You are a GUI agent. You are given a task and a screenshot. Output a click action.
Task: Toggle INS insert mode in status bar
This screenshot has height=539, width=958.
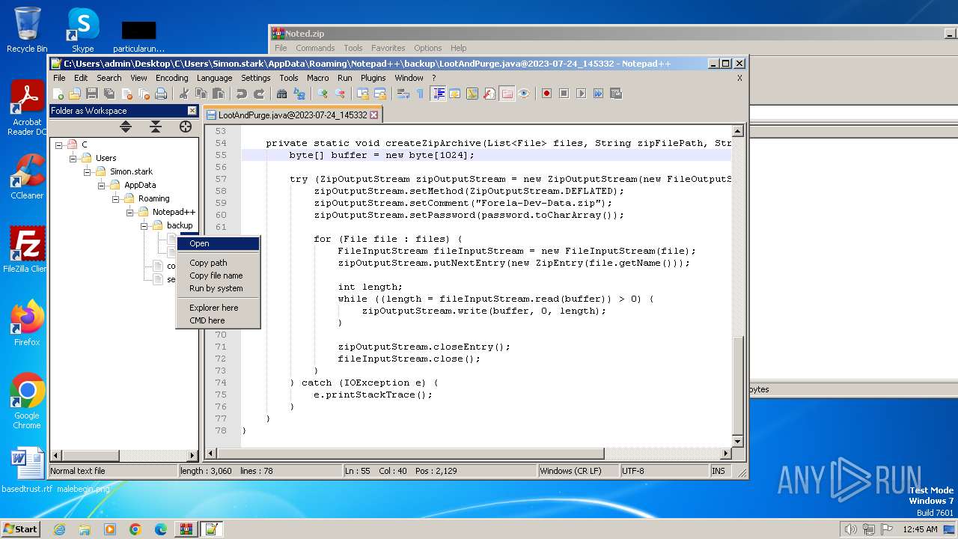(x=718, y=471)
